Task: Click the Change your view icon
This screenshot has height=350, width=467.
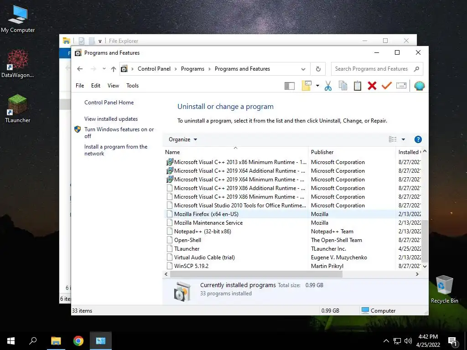Action: tap(393, 139)
